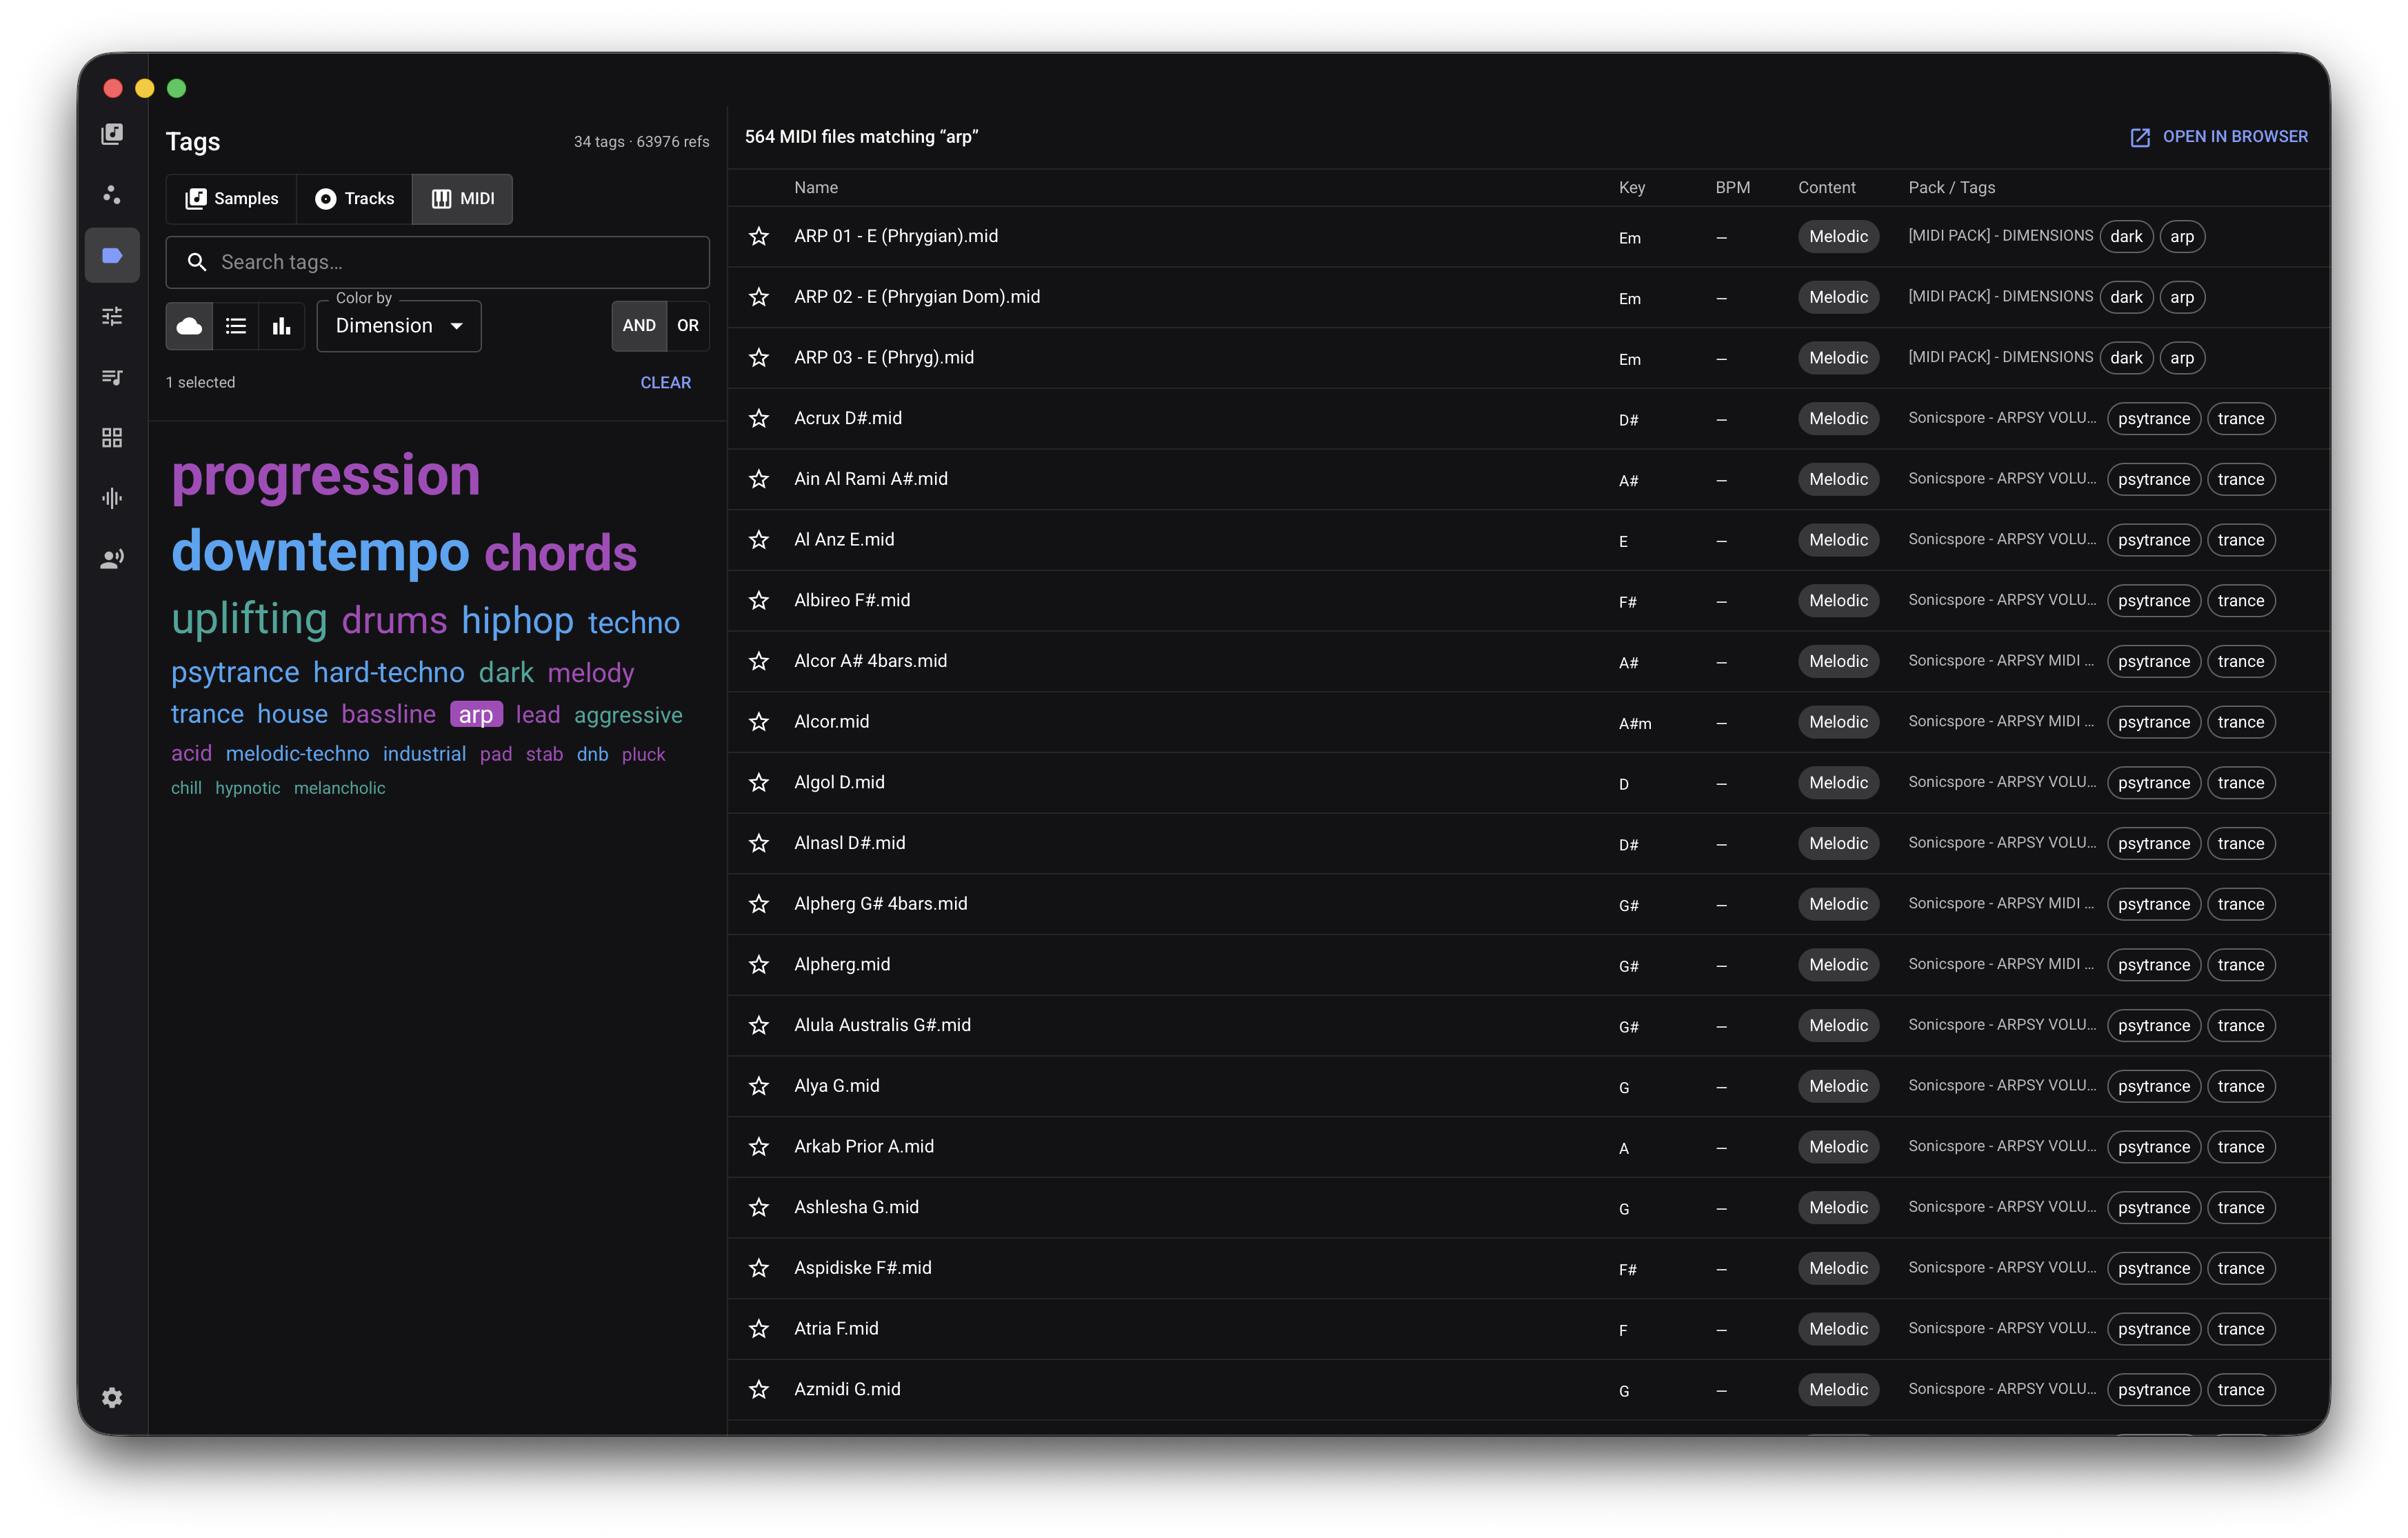This screenshot has width=2408, height=1538.
Task: Open the Albireo F#.mid file row
Action: pos(1528,600)
